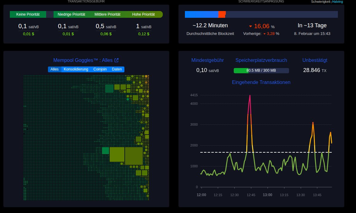Click the 12:45 axis label on chart
Viewport: 356px width, 213px height.
tap(251, 195)
